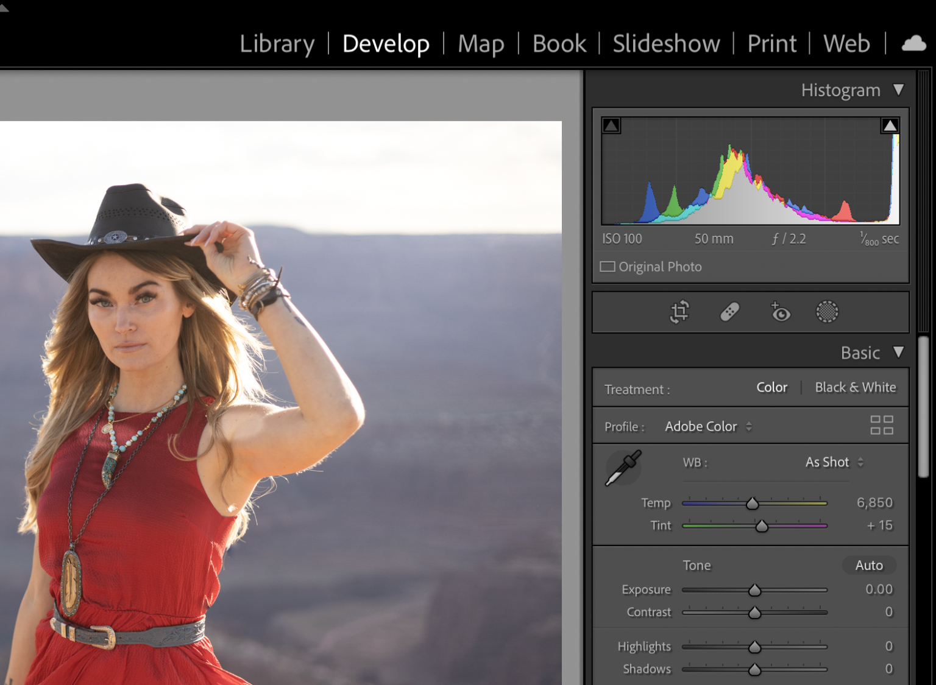
Task: Toggle highlight clipping indicator in histogram
Action: pos(890,125)
